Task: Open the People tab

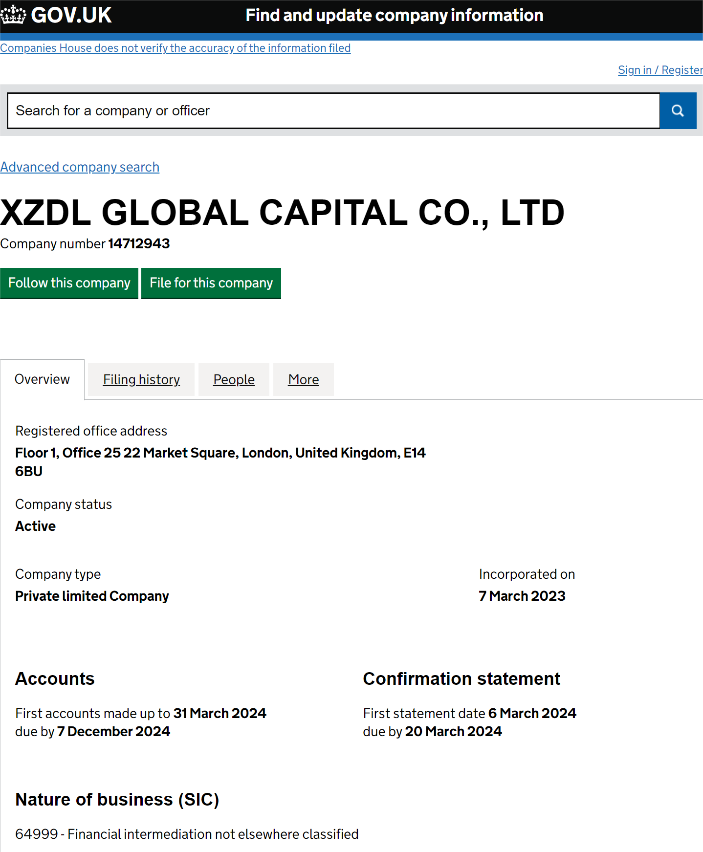Action: pyautogui.click(x=234, y=380)
